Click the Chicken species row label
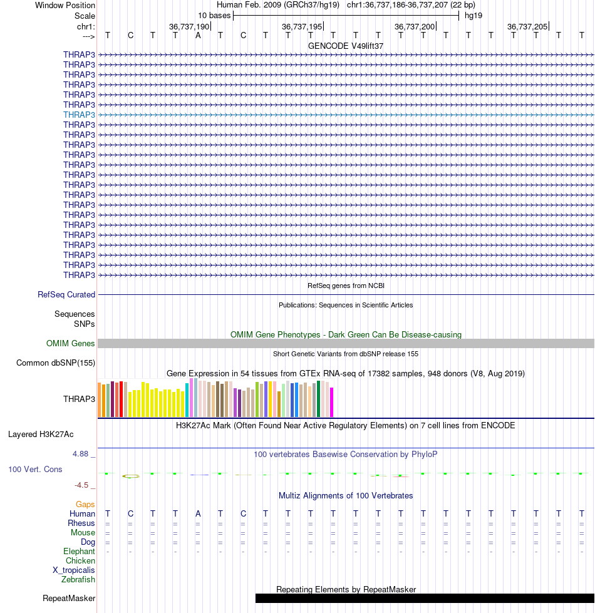The height and width of the screenshot is (613, 595). point(81,560)
